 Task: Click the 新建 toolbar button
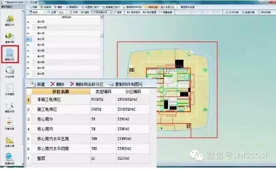pos(38,84)
